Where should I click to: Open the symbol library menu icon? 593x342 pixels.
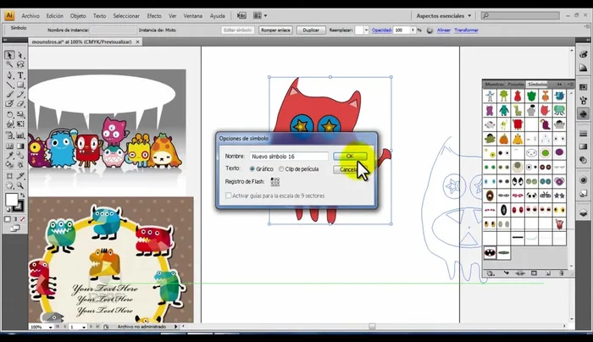(x=490, y=273)
